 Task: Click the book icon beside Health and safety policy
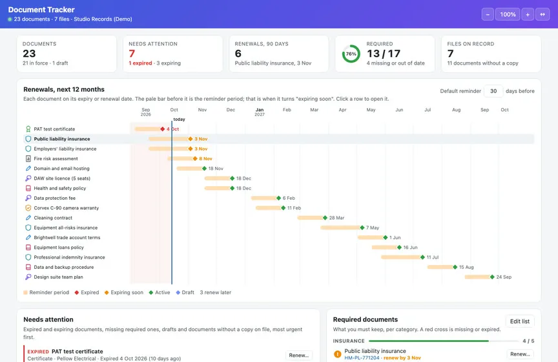pyautogui.click(x=28, y=188)
